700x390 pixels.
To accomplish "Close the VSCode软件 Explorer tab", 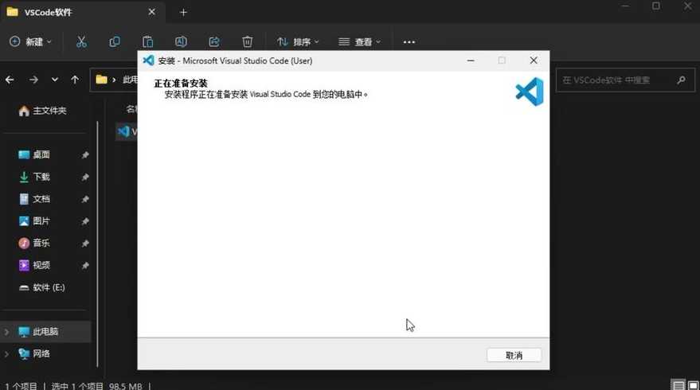I will 152,12.
